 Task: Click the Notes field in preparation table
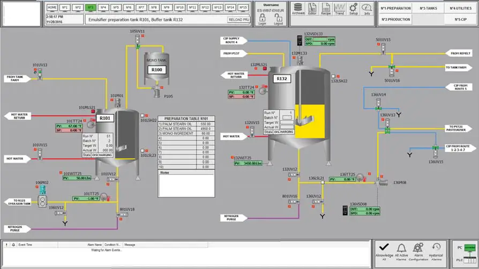[x=186, y=184]
